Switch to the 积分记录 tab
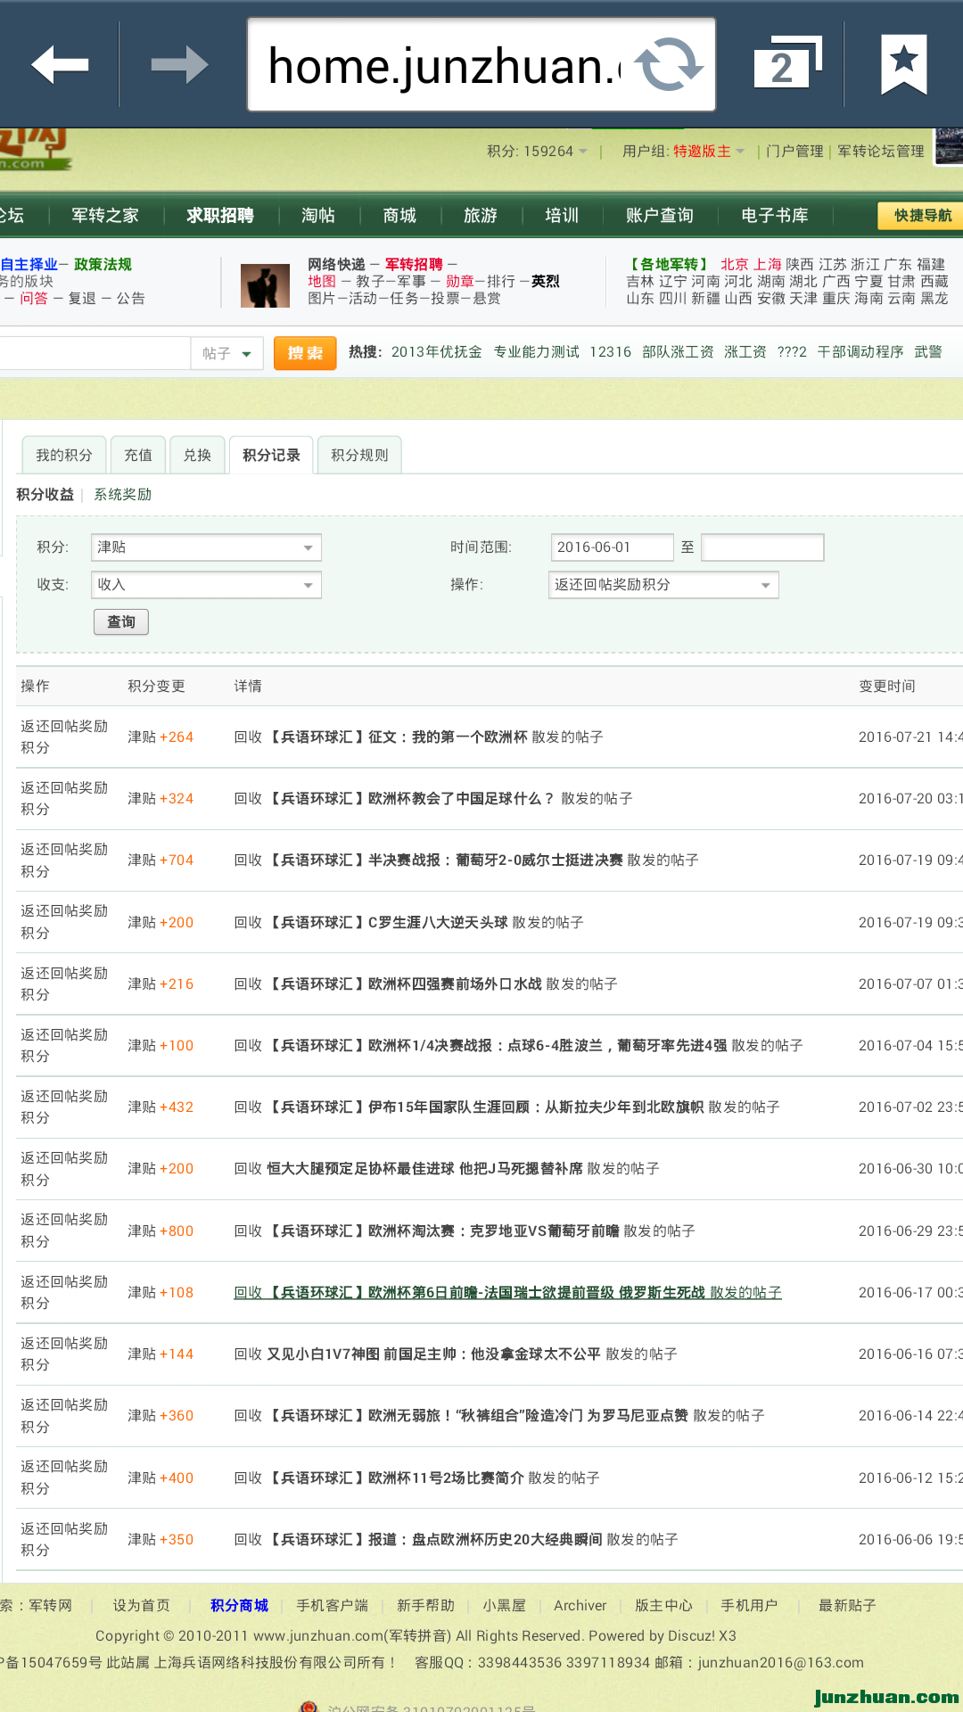This screenshot has height=1712, width=963. coord(271,455)
